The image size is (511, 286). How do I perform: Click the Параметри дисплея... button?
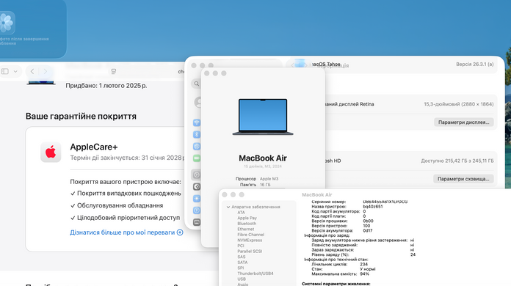point(463,122)
